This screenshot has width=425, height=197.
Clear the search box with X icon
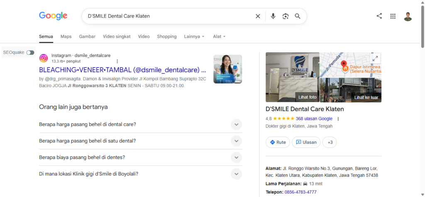pos(258,16)
